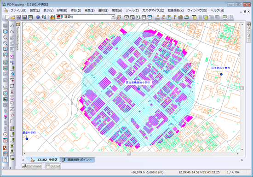Click the E139:46:14.59 N35:40:03.25 coordinates readout
Image resolution: width=253 pixels, height=177 pixels.
coord(199,172)
